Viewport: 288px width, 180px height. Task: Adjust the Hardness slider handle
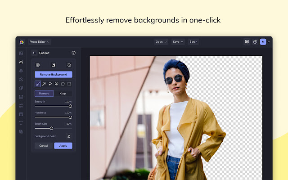[x=70, y=117]
